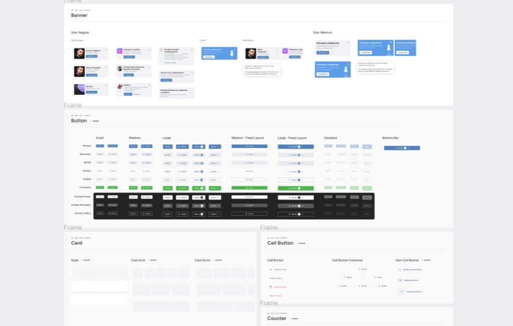Screen dimensions: 513x326
Task: Close the first Side image banner with avatar
Action: (x=106, y=50)
